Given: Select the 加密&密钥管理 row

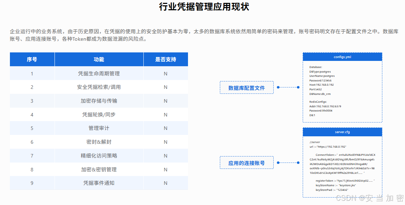Looking at the screenshot, I should coord(99,170).
